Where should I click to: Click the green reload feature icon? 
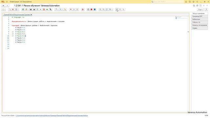coord(37,10)
